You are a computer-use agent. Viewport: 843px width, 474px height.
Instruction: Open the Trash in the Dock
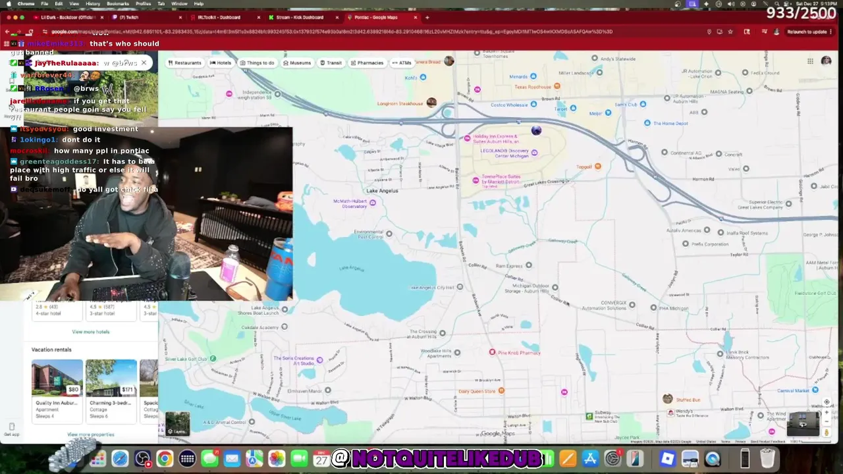(x=767, y=458)
